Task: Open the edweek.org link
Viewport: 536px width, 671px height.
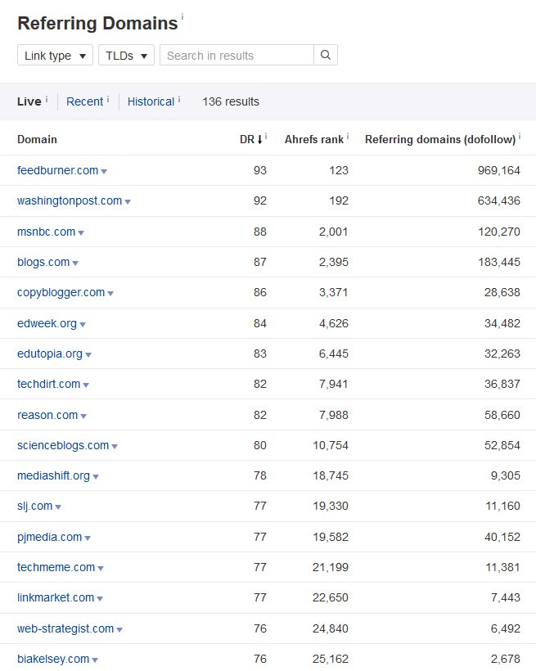Action: pos(47,323)
